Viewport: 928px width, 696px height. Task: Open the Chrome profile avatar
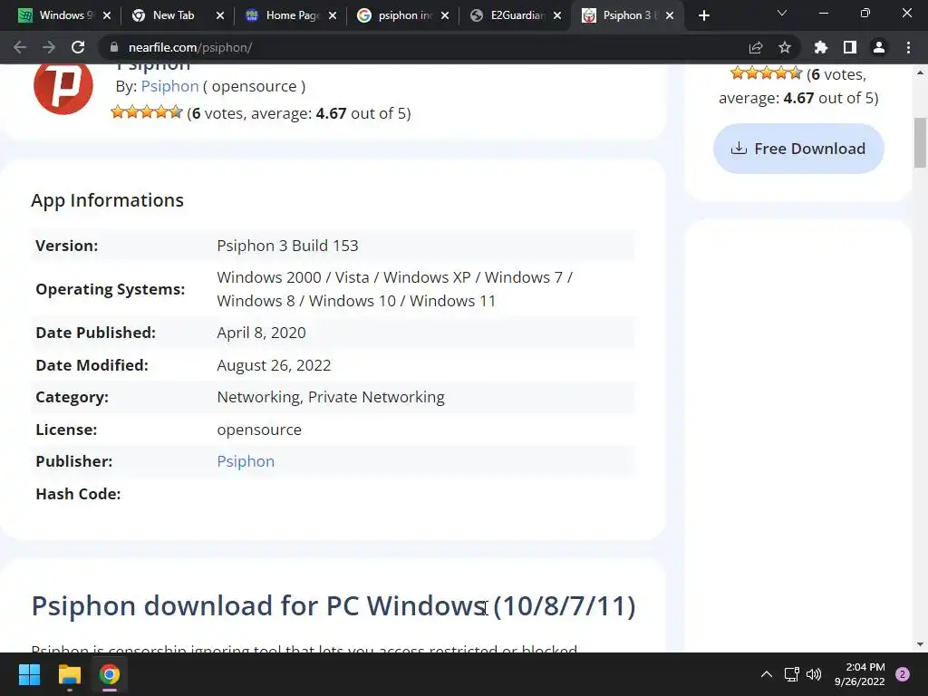879,47
